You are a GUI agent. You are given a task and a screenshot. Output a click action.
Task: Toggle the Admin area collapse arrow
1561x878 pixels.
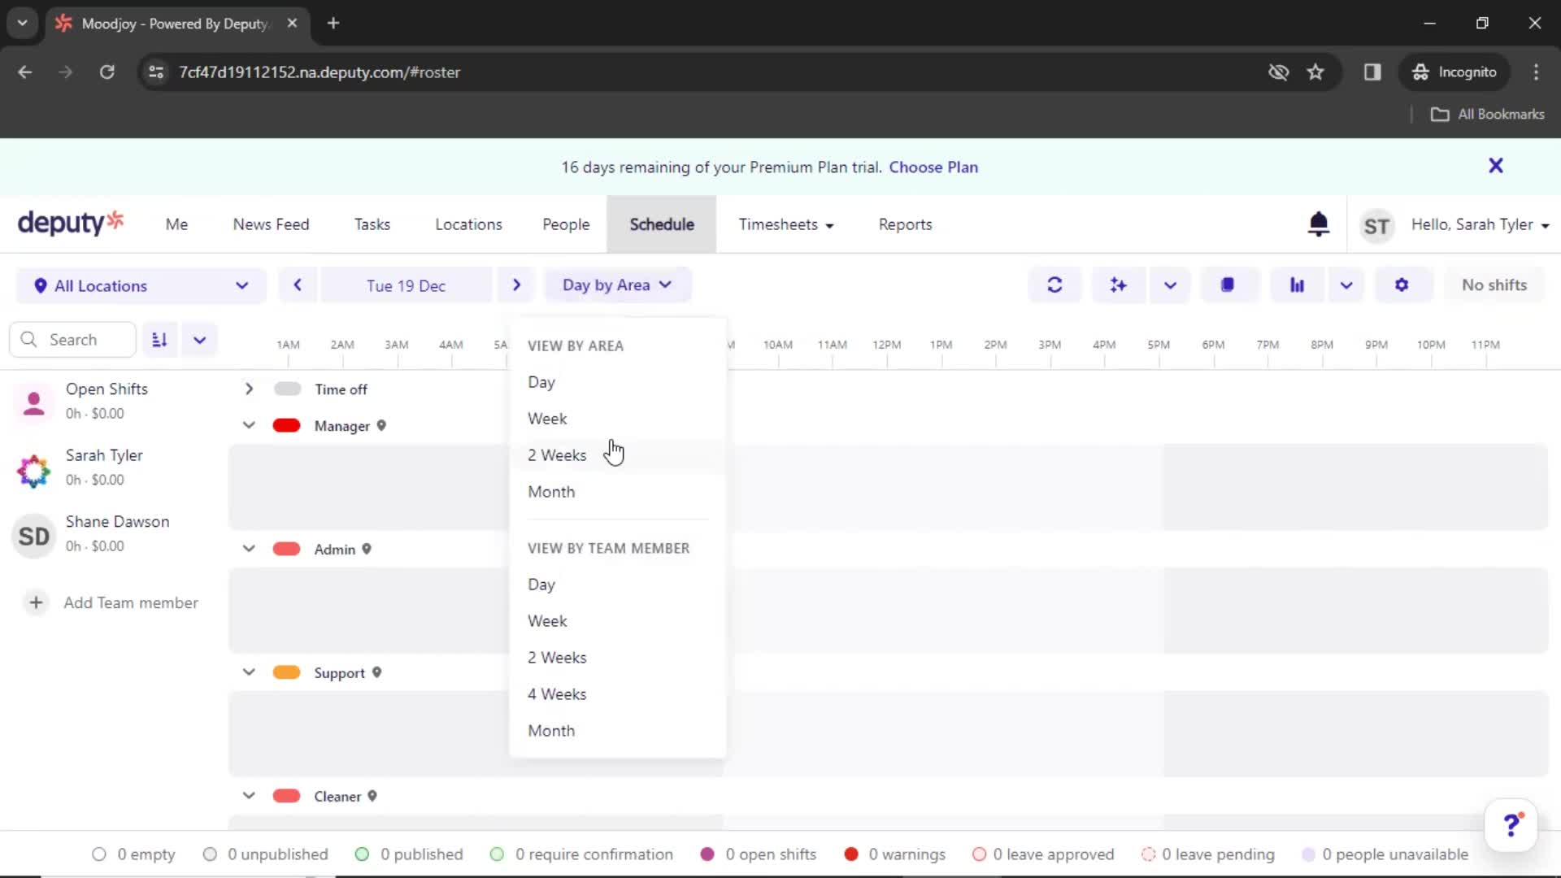pos(248,549)
